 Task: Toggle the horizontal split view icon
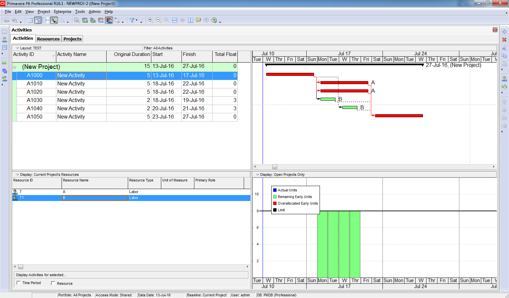pos(175,20)
